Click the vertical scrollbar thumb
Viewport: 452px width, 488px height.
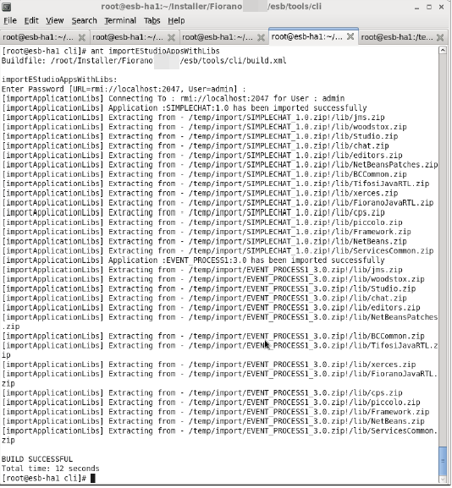(x=443, y=460)
